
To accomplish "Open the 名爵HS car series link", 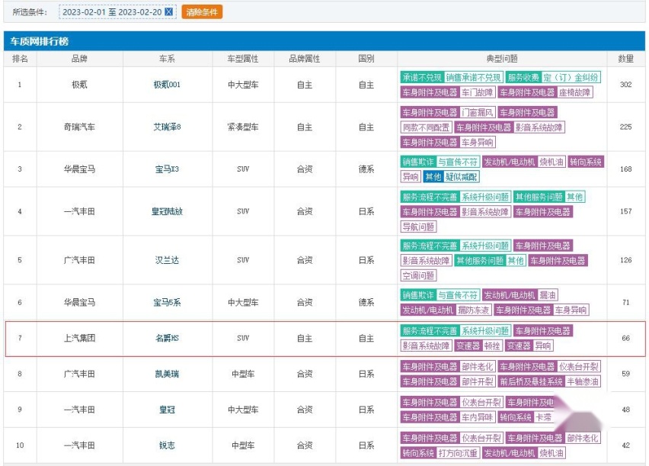I will [x=167, y=339].
